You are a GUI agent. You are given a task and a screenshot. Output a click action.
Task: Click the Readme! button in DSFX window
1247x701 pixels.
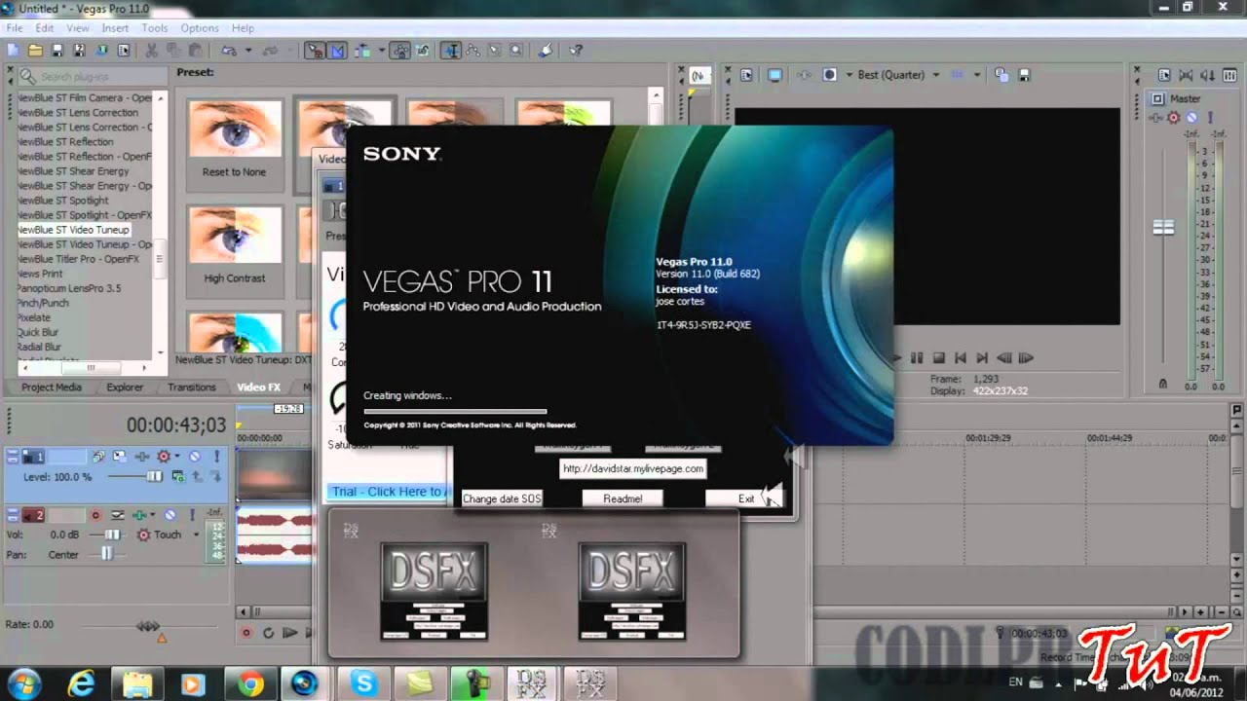[623, 498]
